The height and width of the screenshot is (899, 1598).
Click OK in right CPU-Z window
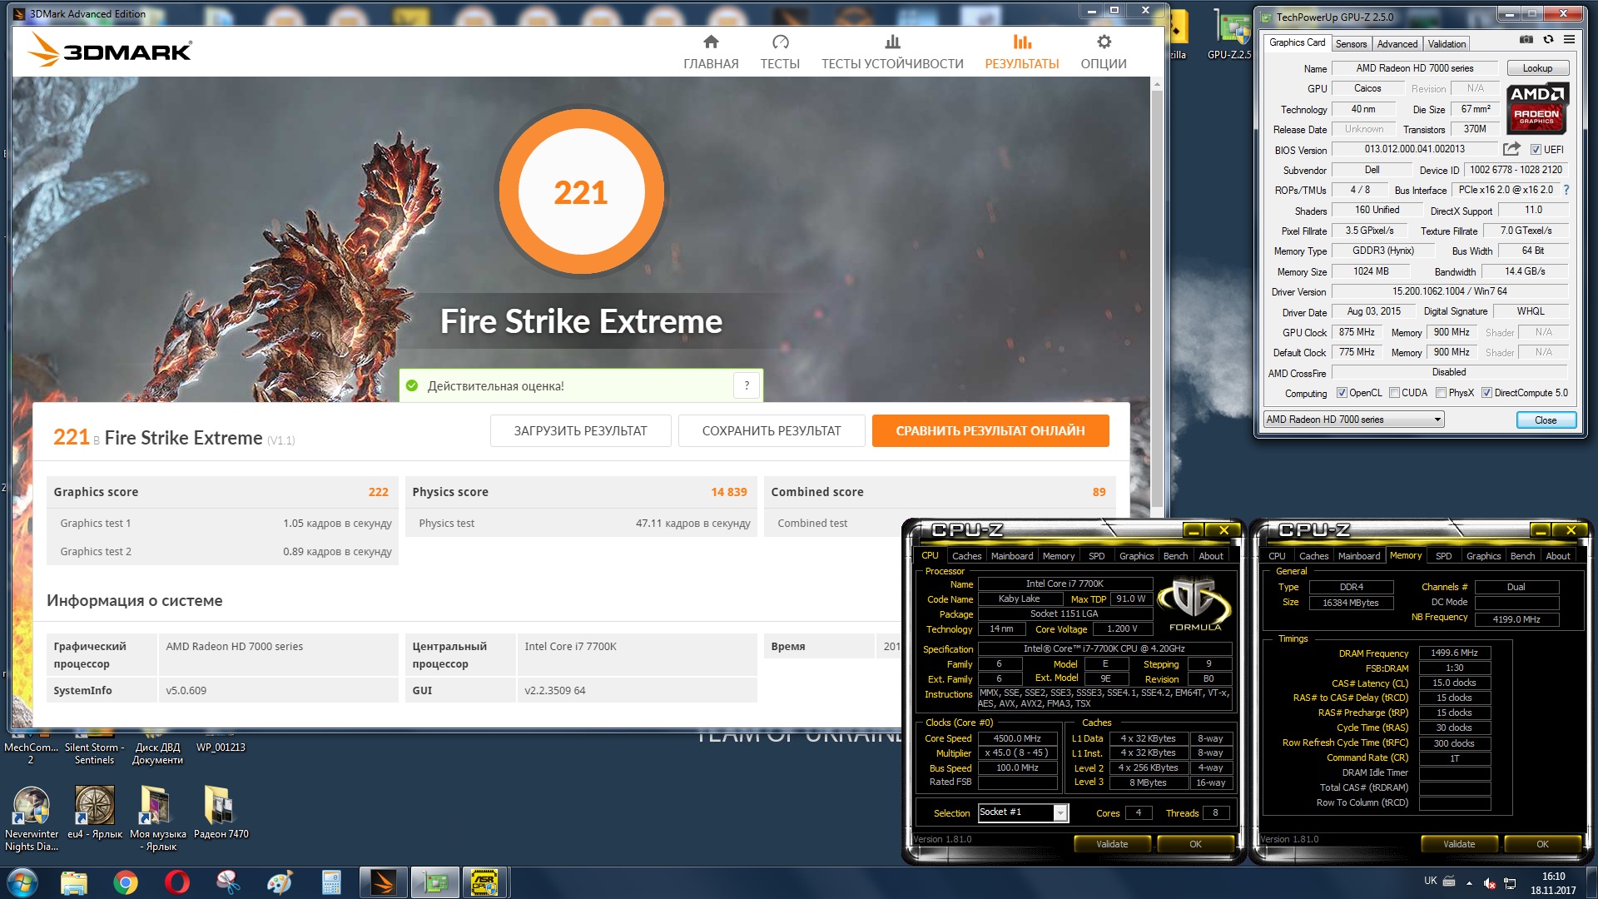pyautogui.click(x=1542, y=844)
